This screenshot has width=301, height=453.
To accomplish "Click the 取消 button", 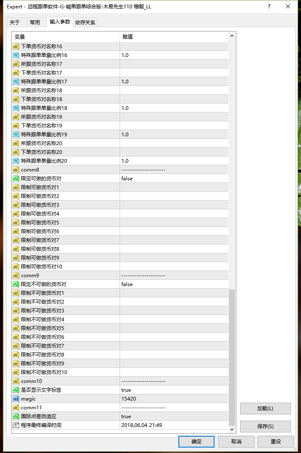I will pos(236,441).
